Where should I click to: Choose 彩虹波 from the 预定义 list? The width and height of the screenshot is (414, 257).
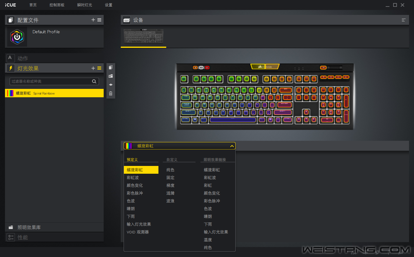coord(133,178)
